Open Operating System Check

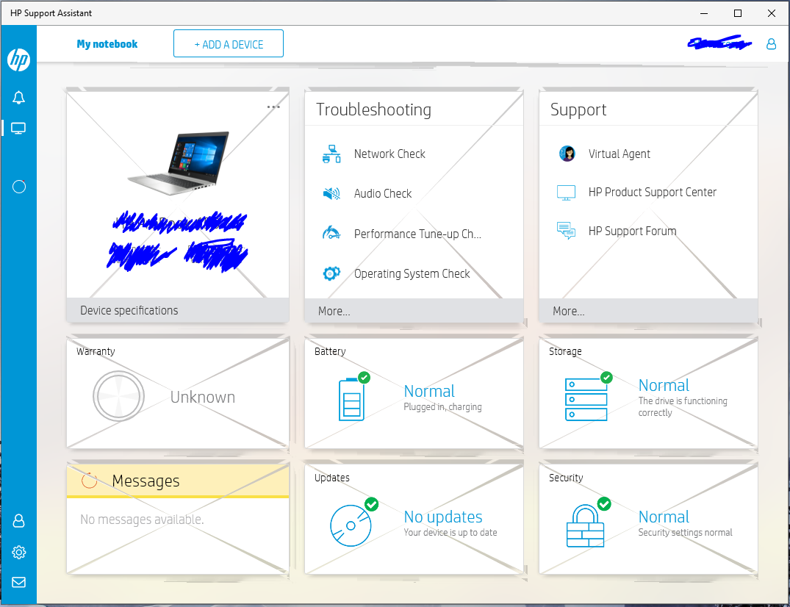[412, 273]
